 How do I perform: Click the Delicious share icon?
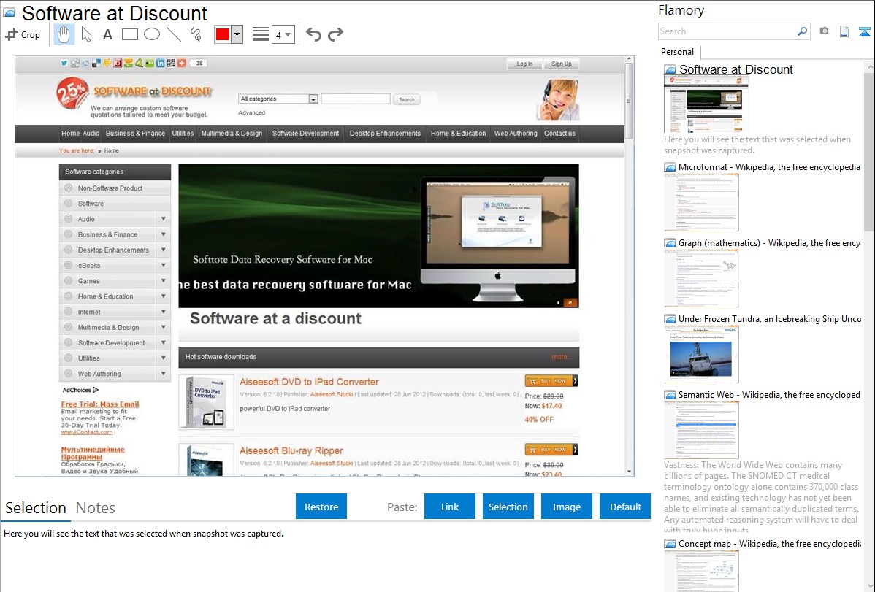pos(96,63)
